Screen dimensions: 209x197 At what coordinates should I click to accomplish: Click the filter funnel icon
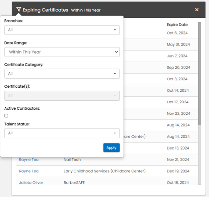click(19, 10)
